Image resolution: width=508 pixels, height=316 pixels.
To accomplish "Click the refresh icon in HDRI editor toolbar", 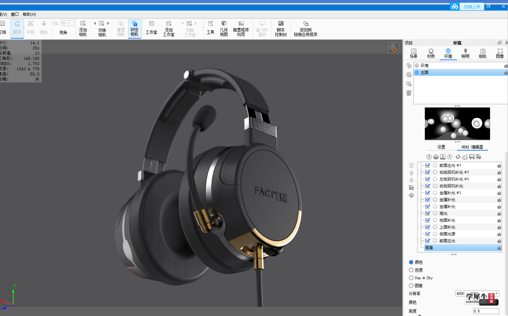I will pos(458,157).
